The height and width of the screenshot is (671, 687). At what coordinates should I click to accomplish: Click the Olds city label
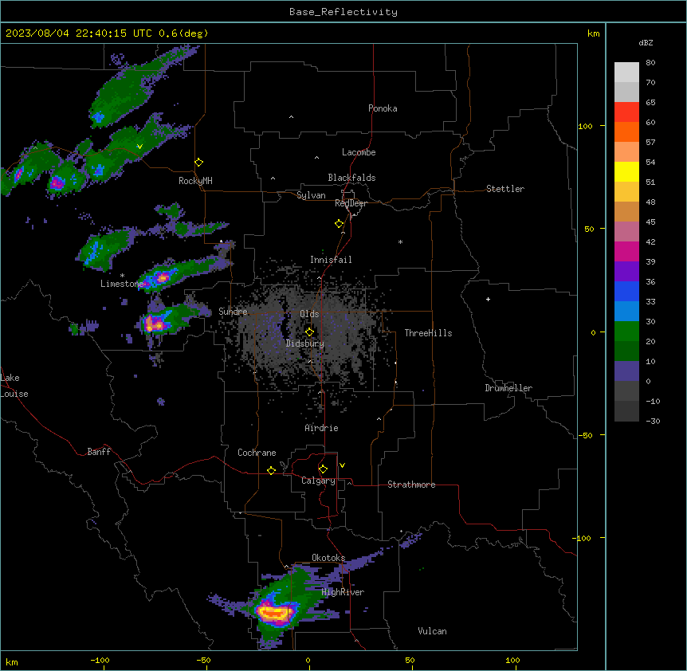tap(309, 314)
